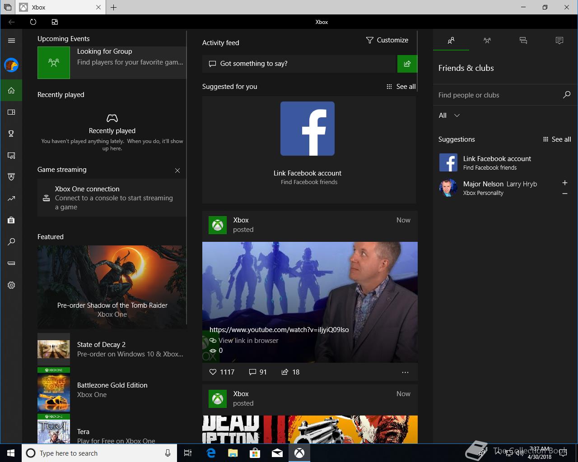Open File Explorer from taskbar
The height and width of the screenshot is (462, 578).
[x=233, y=453]
